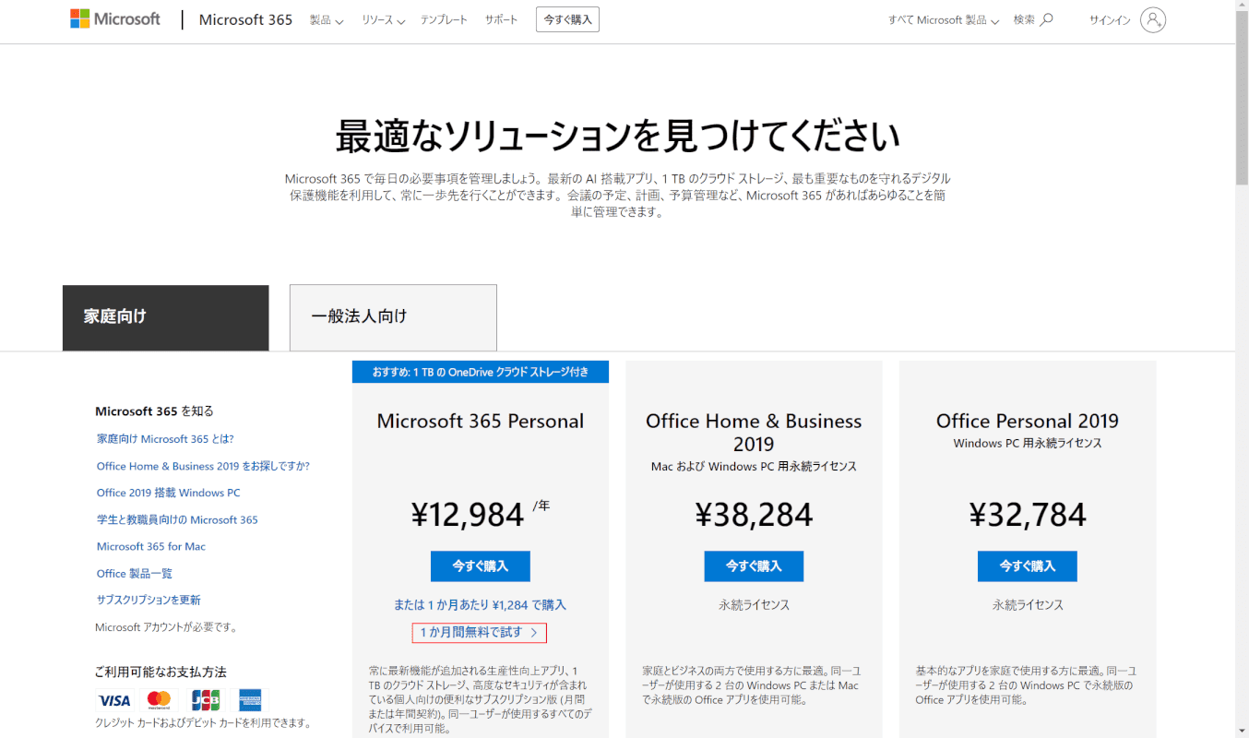Click the Microsoft 365 header link
1249x738 pixels.
(x=245, y=19)
